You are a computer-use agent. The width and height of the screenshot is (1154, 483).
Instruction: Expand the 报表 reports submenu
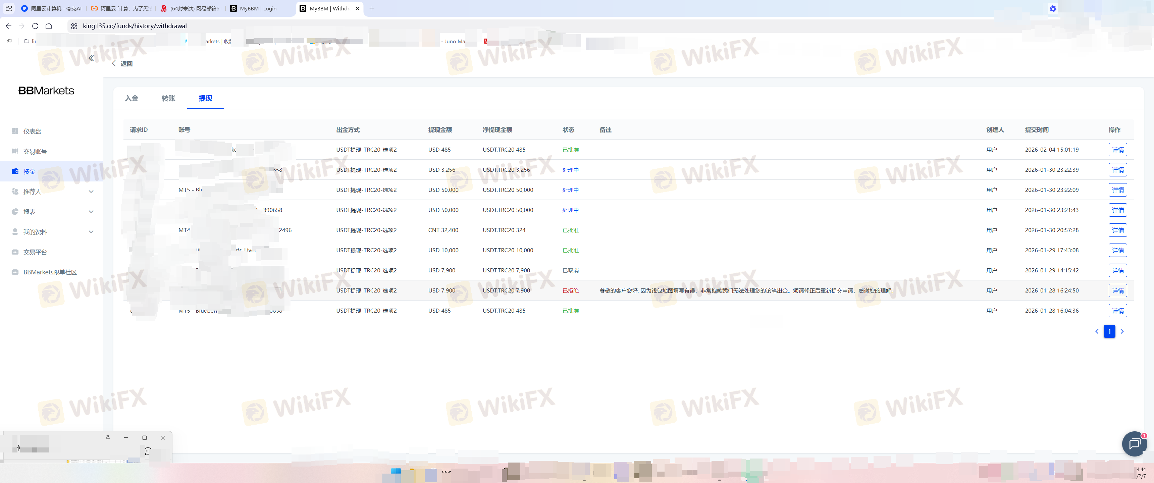(91, 212)
